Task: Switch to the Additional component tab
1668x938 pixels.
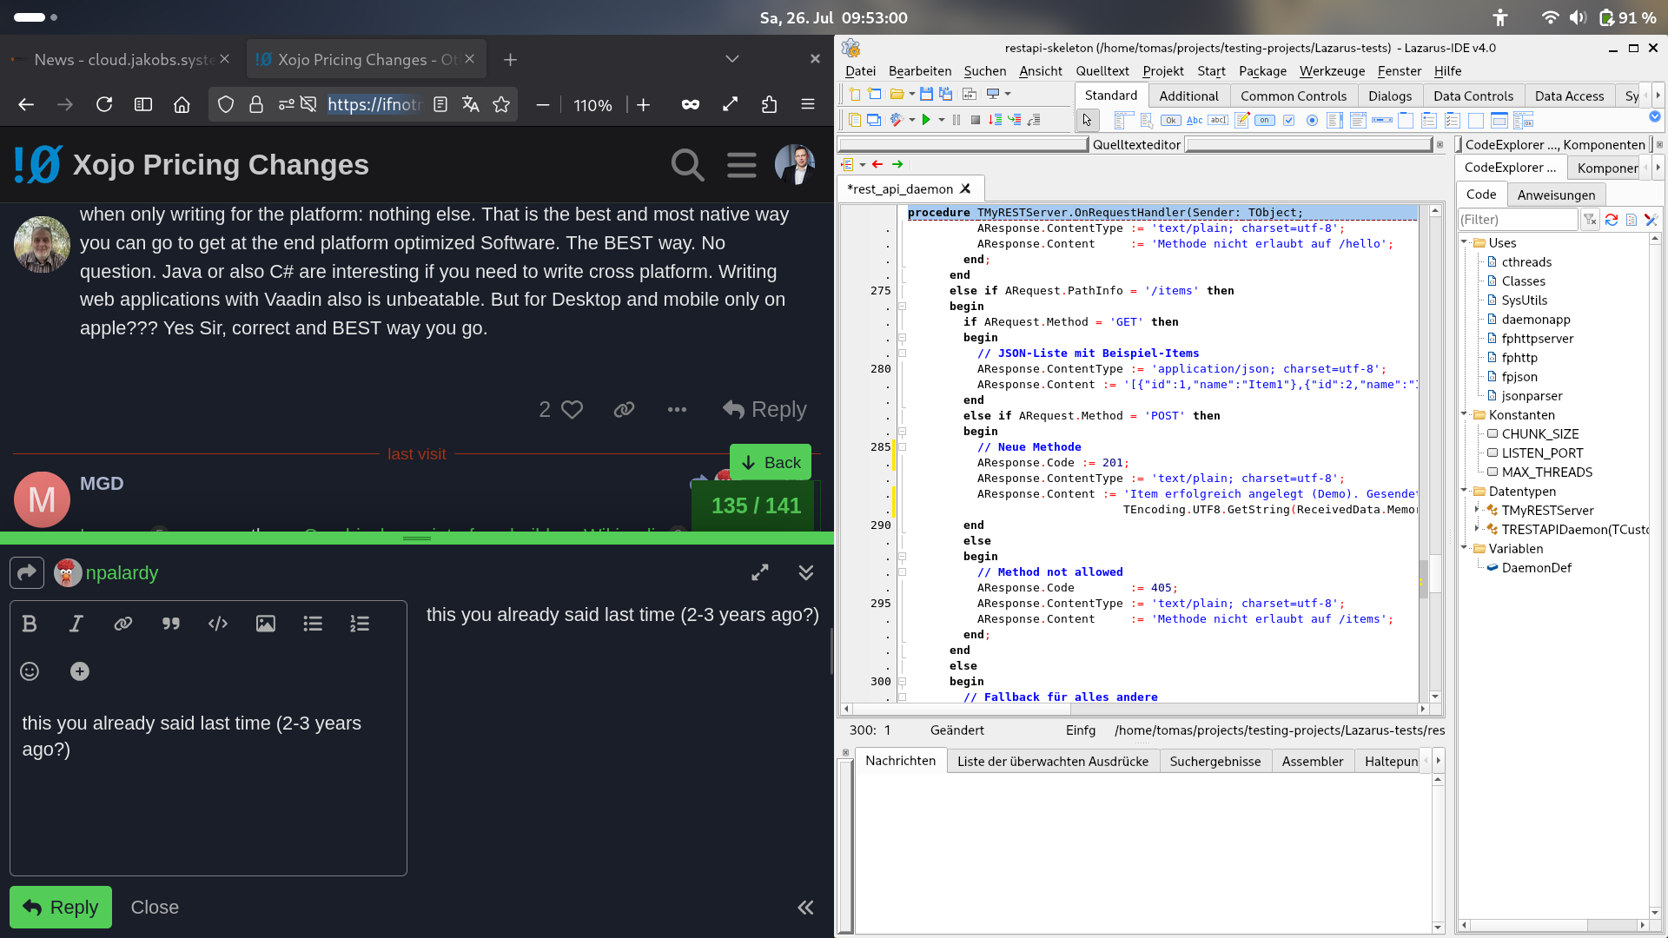Action: 1188,96
